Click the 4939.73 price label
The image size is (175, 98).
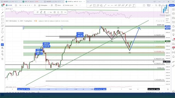[x=80, y=33]
